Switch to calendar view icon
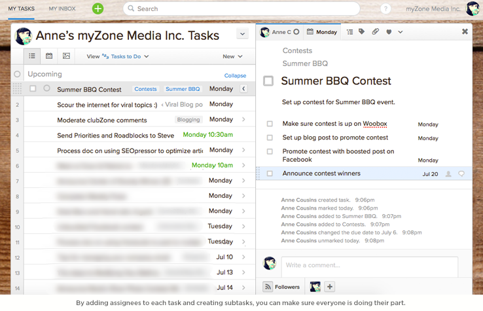The height and width of the screenshot is (311, 483). click(x=49, y=56)
